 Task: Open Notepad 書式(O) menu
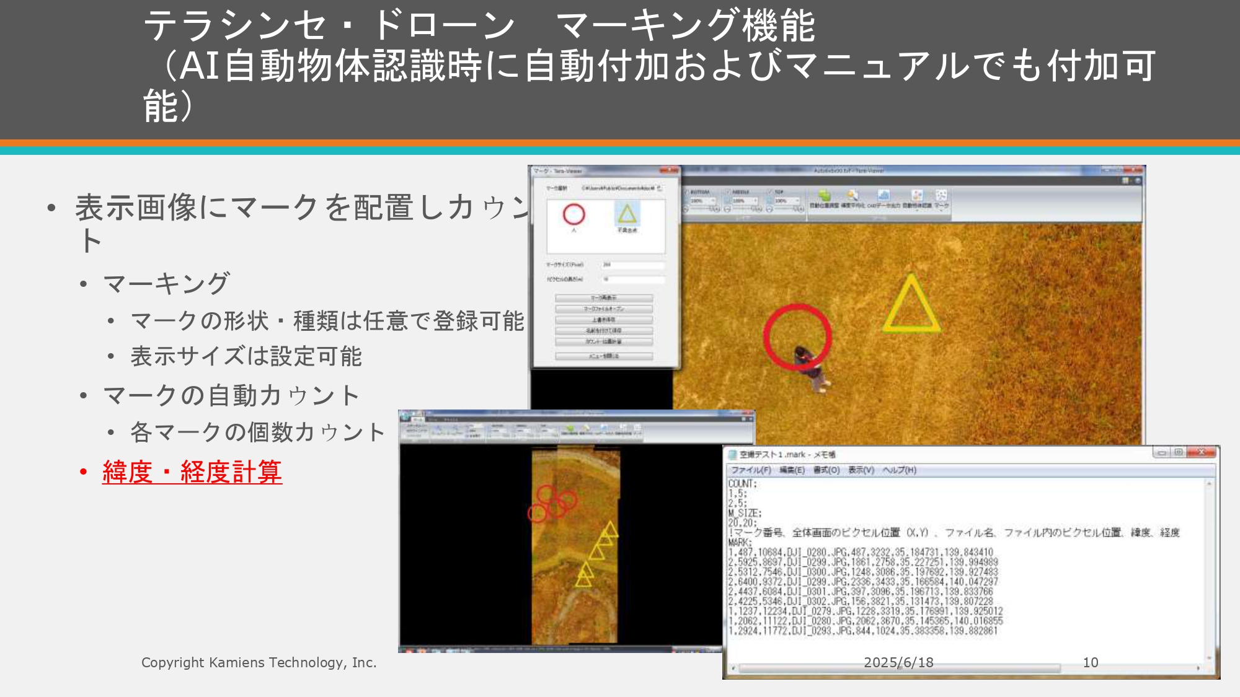826,470
